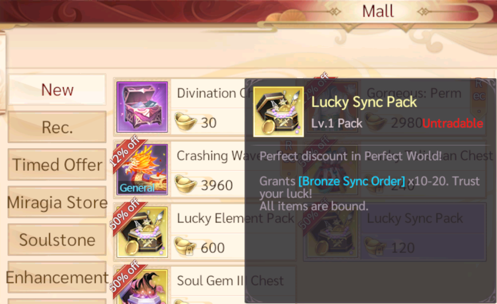Select the Enhancement category

pos(57,277)
